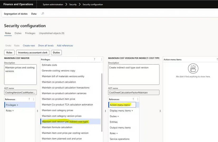218x142 pixels.
Task: Click Finance and Operations title
Action: click(18, 4)
